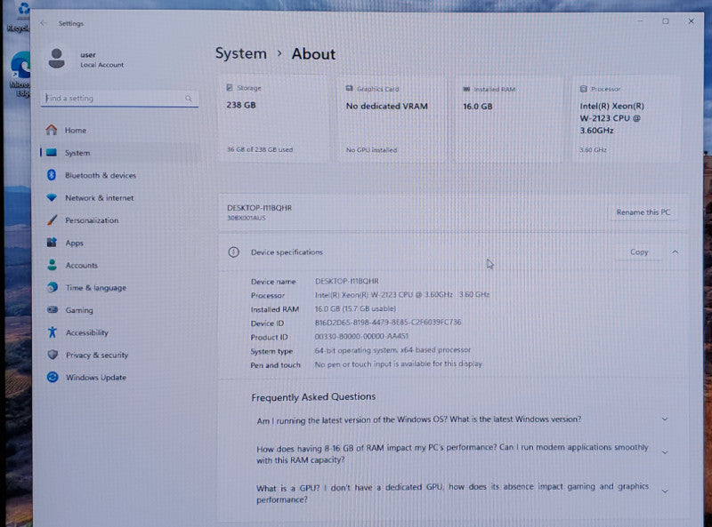Open the 16.0 GB Installed RAM card

click(509, 119)
